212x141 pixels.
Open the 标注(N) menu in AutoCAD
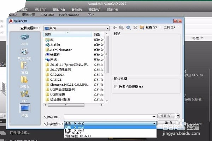[41, 10]
